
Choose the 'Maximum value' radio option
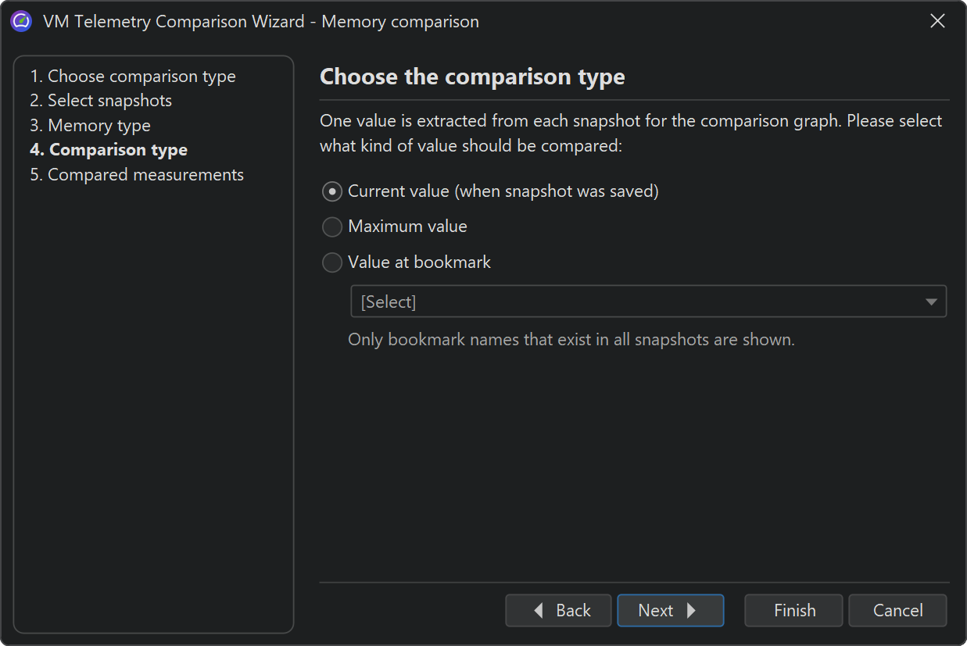click(x=332, y=227)
